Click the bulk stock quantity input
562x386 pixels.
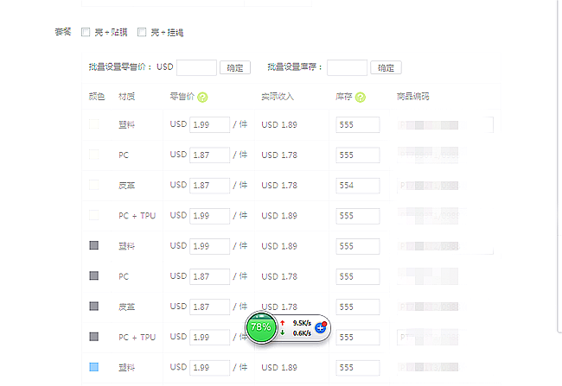click(348, 67)
